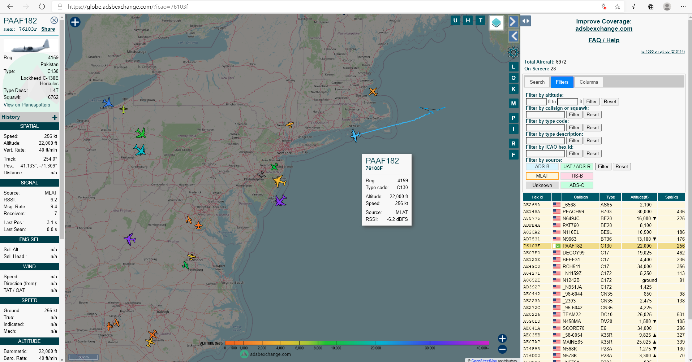Select the PEACH99 row in table
The height and width of the screenshot is (362, 692).
click(604, 211)
